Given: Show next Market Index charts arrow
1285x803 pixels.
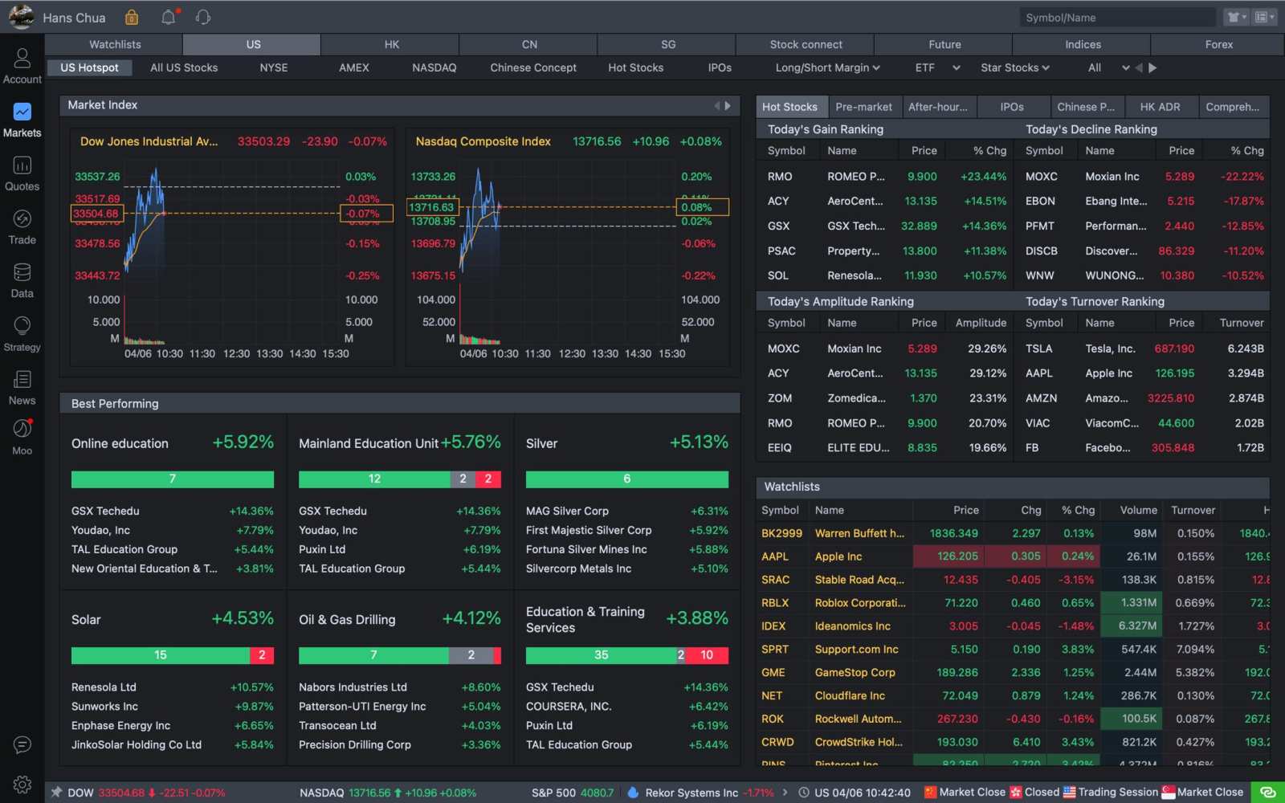Looking at the screenshot, I should [728, 105].
